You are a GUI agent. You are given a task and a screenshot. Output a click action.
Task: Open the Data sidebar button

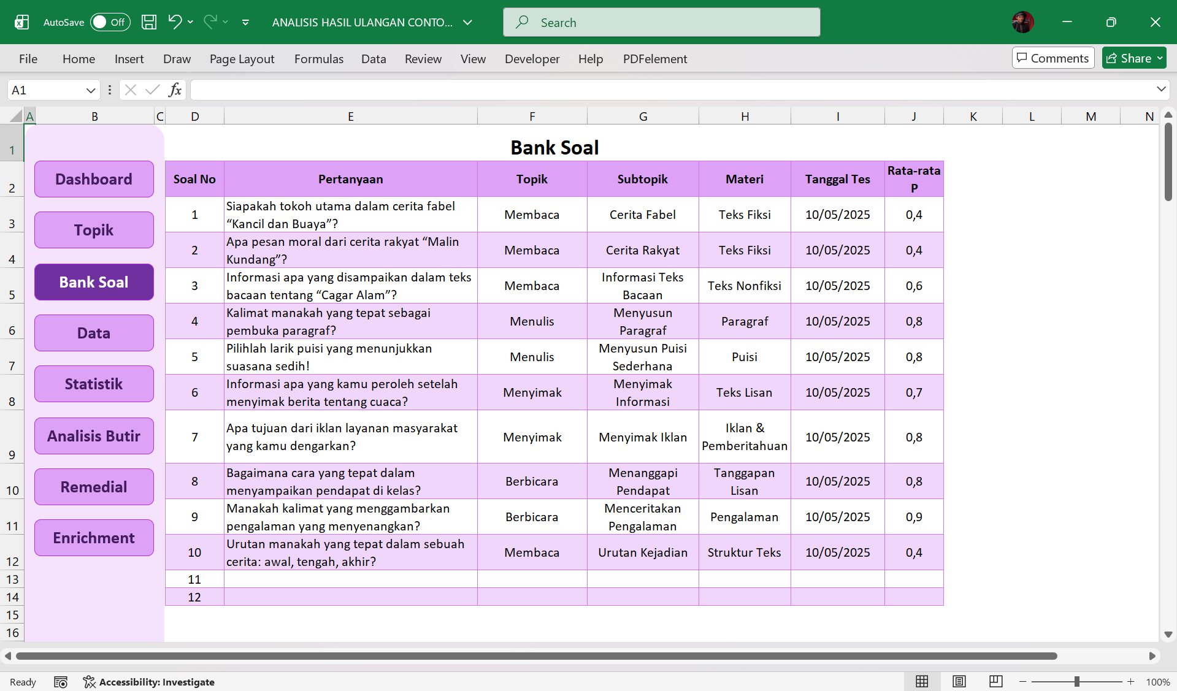pos(94,333)
